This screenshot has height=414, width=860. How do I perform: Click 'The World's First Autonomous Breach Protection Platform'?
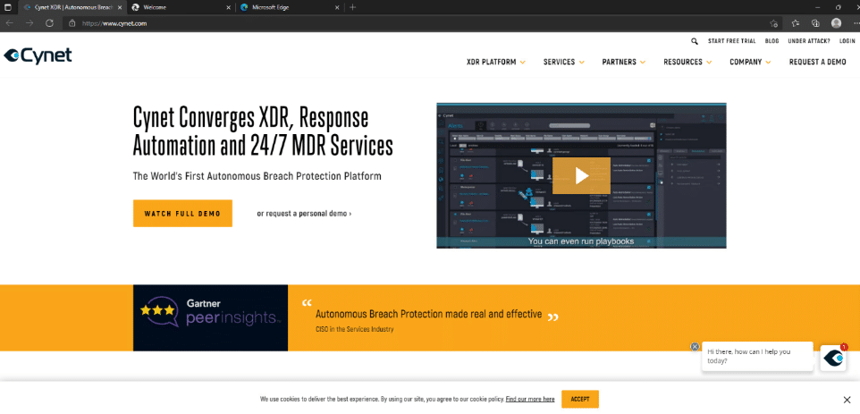257,176
